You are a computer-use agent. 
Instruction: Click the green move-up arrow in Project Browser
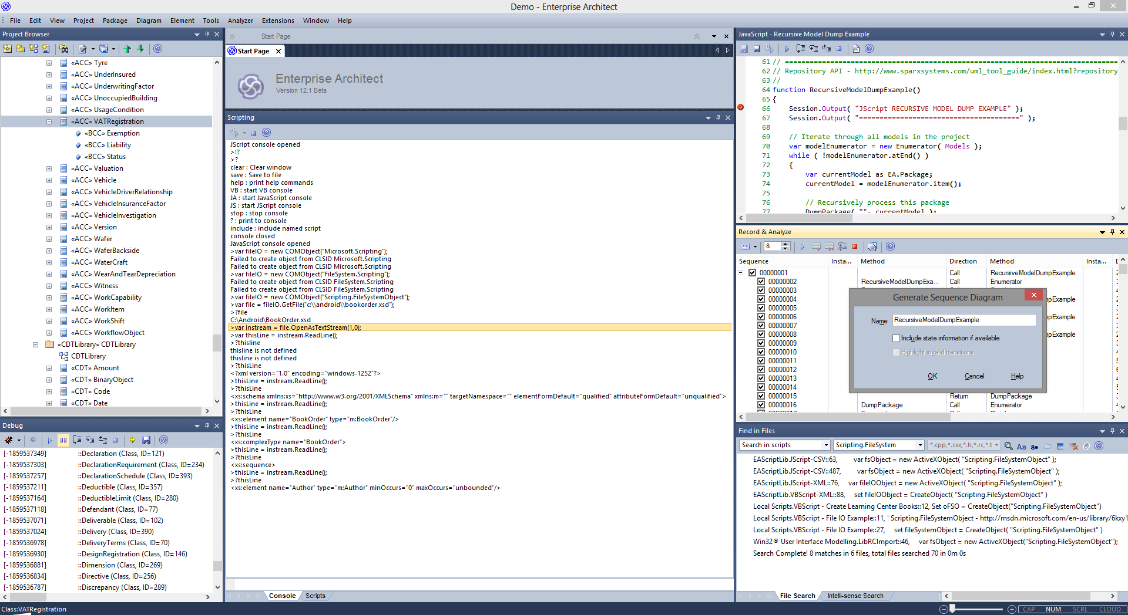(x=127, y=49)
